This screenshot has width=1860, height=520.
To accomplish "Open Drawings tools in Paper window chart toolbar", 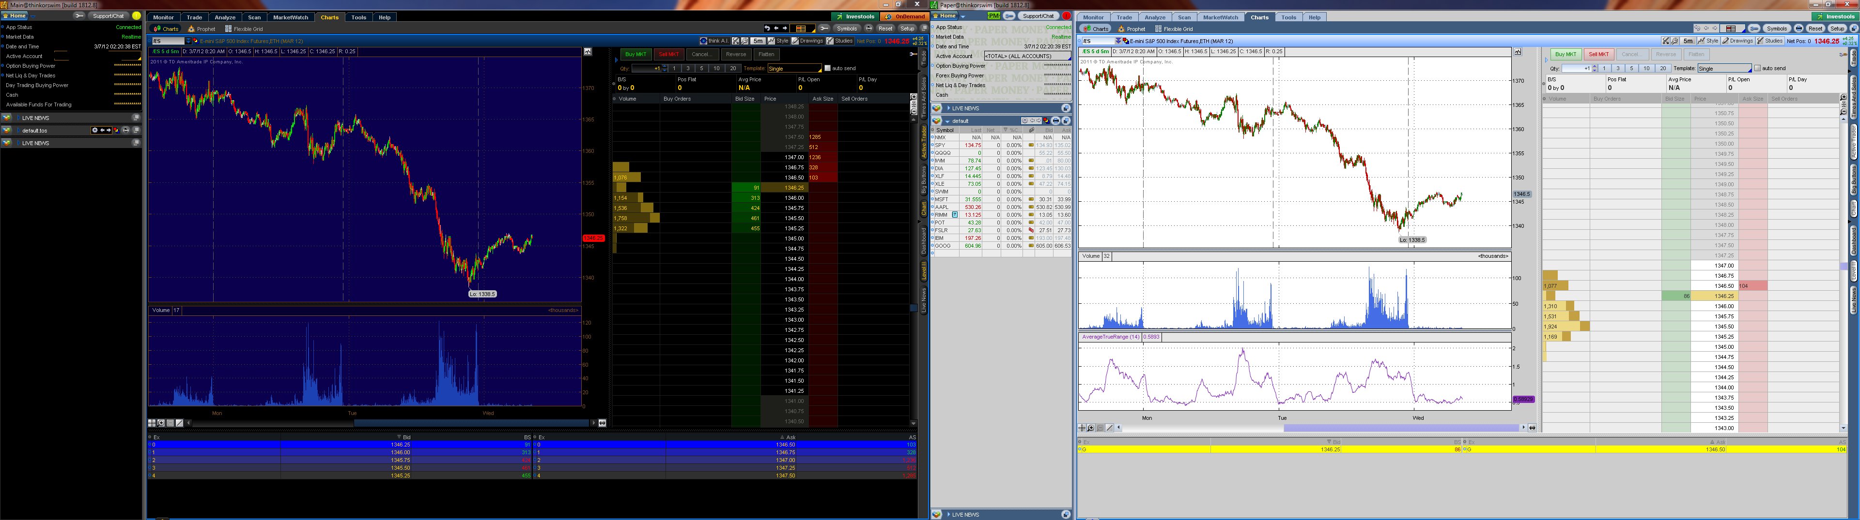I will pyautogui.click(x=1737, y=41).
